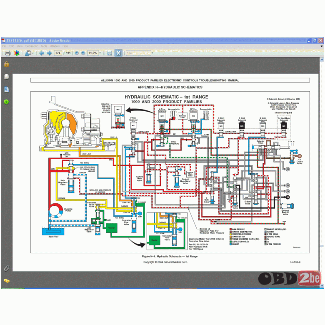325x325 pixels.
Task: Click the orange CONVERTER-OUT legend swatch
Action: (x=230, y=237)
